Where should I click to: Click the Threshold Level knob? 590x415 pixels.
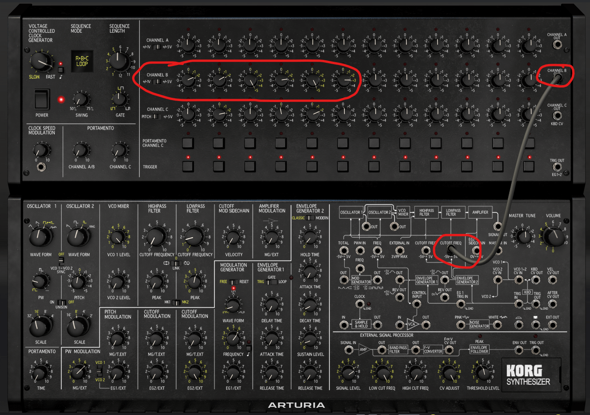[483, 372]
